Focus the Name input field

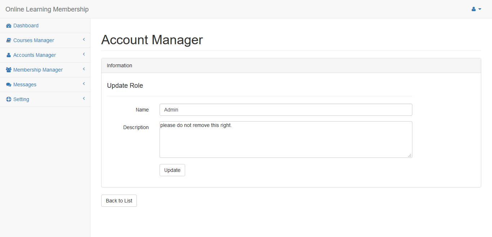coord(286,110)
